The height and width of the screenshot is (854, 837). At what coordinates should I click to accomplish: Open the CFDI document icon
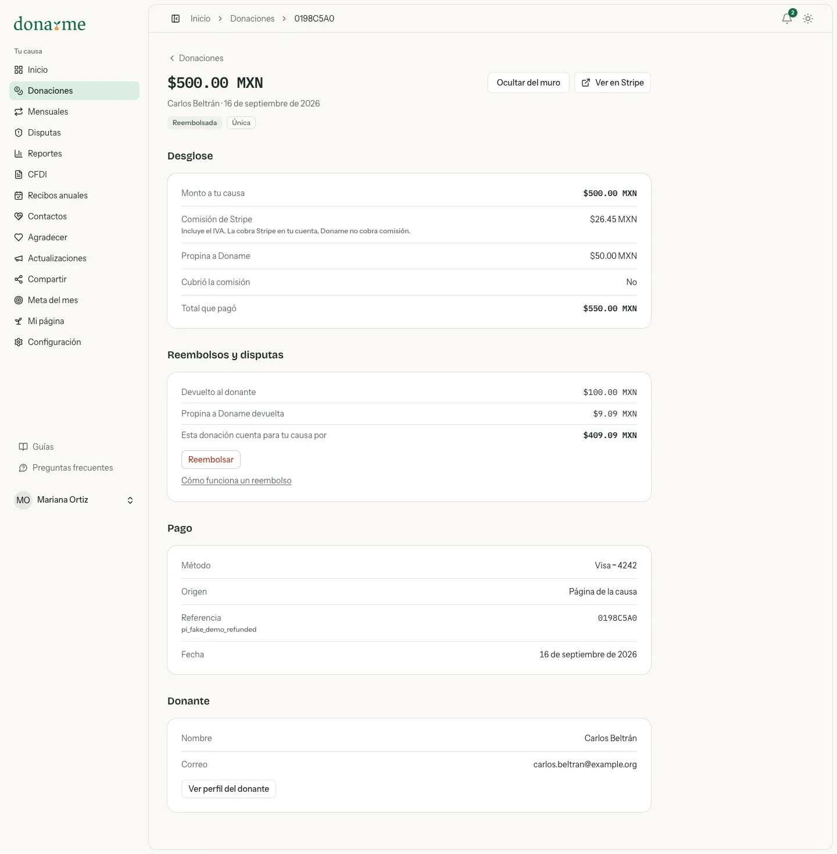click(19, 175)
